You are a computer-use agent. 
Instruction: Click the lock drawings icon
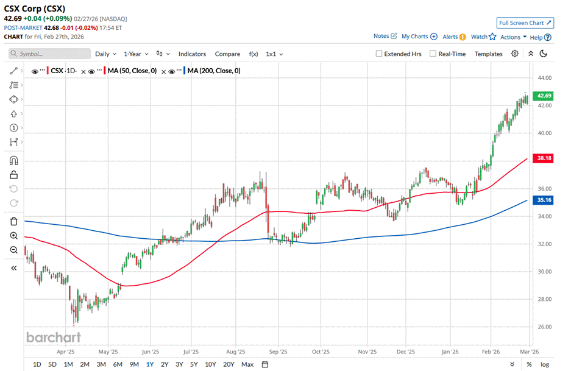[13, 175]
